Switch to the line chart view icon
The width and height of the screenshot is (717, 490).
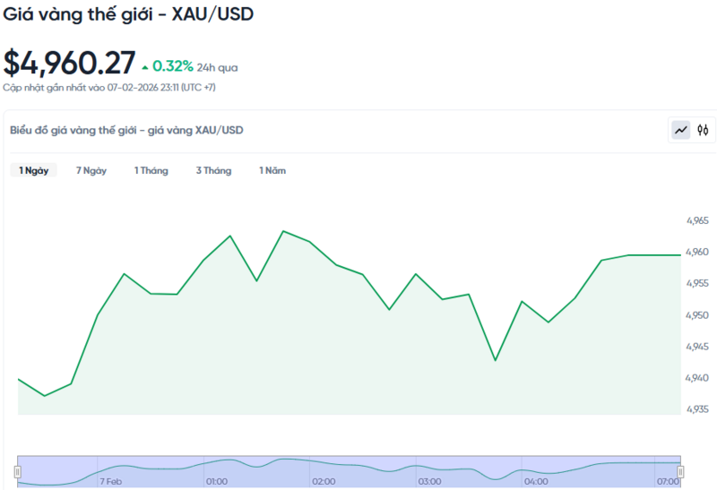pyautogui.click(x=681, y=130)
